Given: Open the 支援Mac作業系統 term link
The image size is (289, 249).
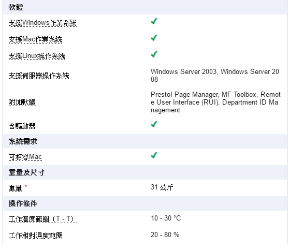Looking at the screenshot, I should coord(35,39).
